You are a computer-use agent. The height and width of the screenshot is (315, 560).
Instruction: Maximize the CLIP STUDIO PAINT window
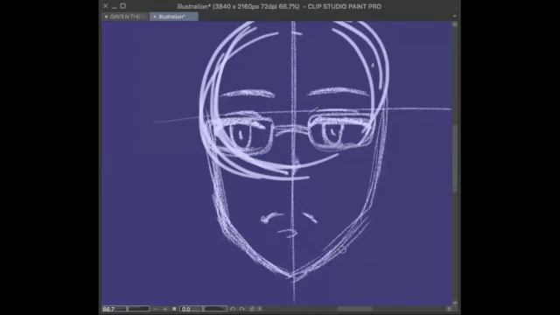[x=122, y=6]
